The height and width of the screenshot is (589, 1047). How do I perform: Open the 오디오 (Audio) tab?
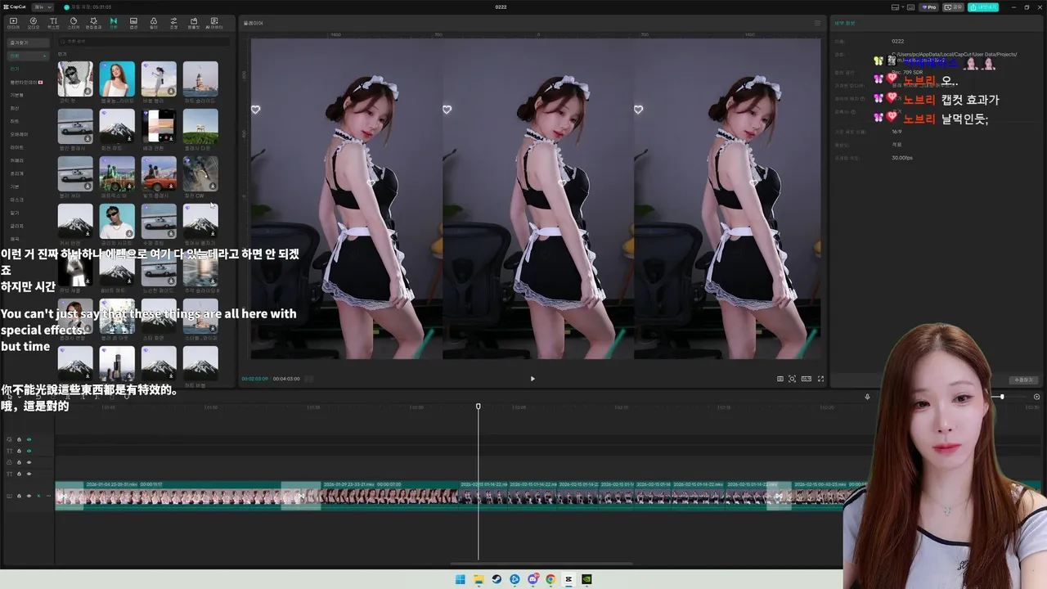click(x=34, y=23)
